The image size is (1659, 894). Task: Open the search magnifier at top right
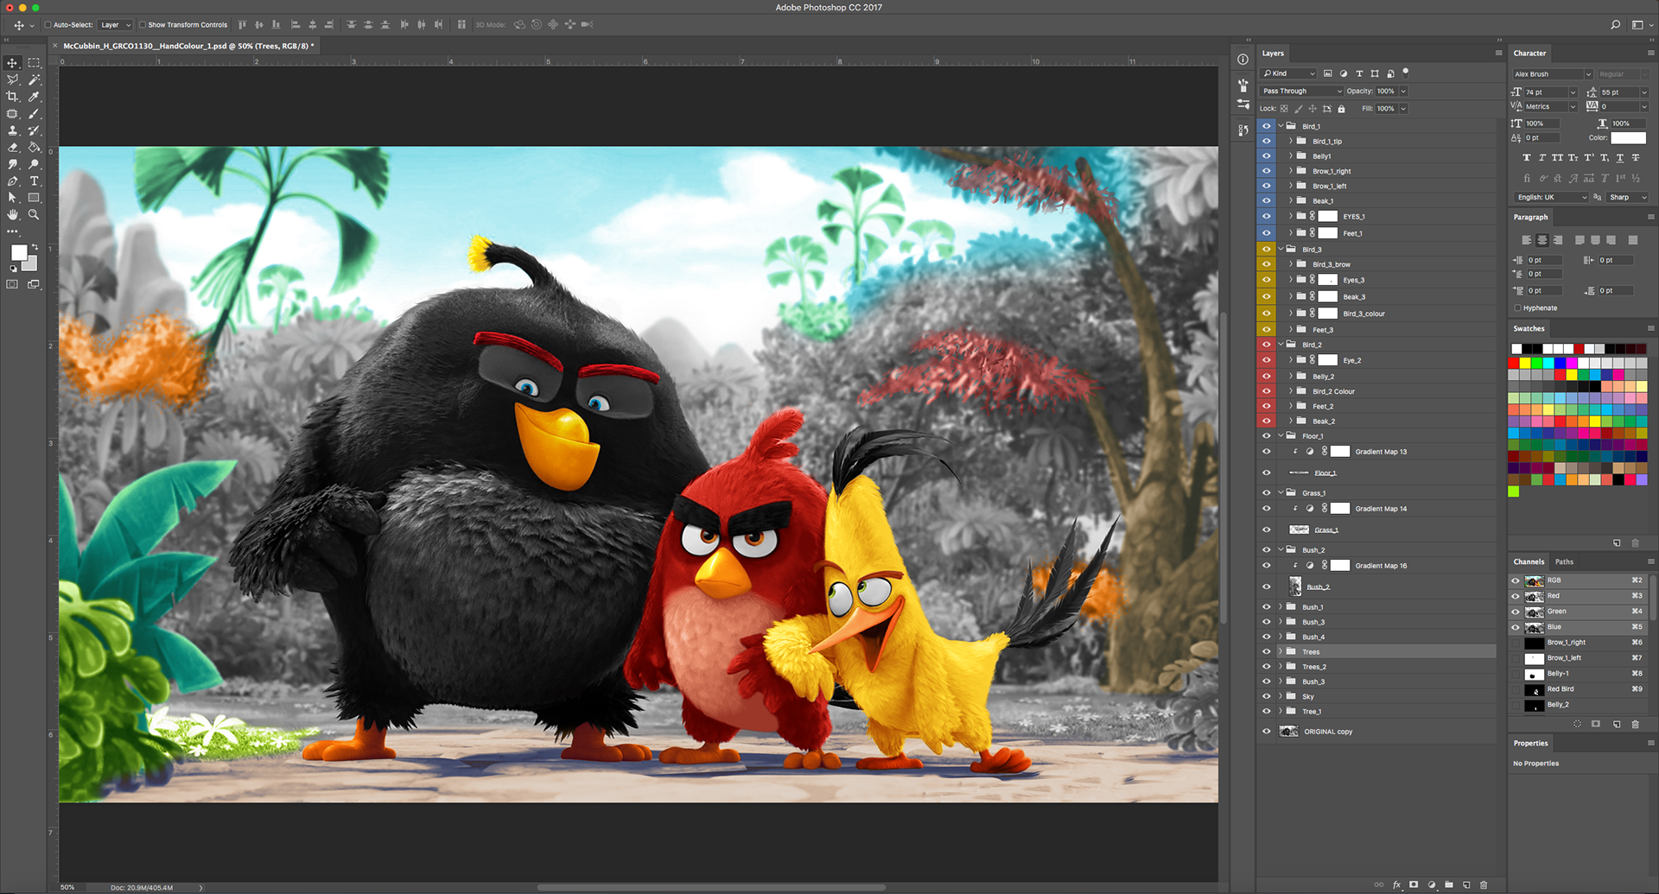tap(1615, 25)
